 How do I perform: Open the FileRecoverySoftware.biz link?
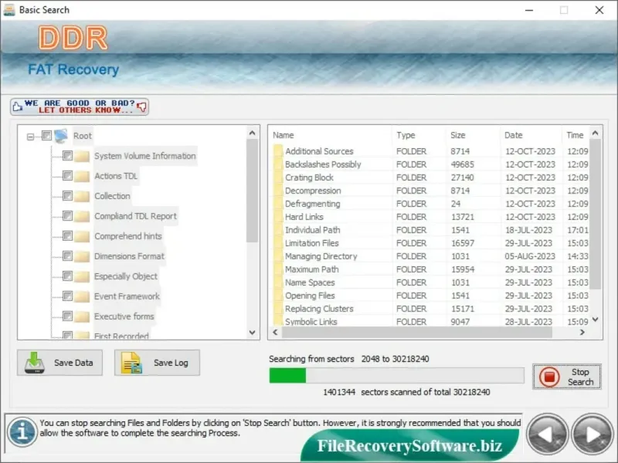410,446
